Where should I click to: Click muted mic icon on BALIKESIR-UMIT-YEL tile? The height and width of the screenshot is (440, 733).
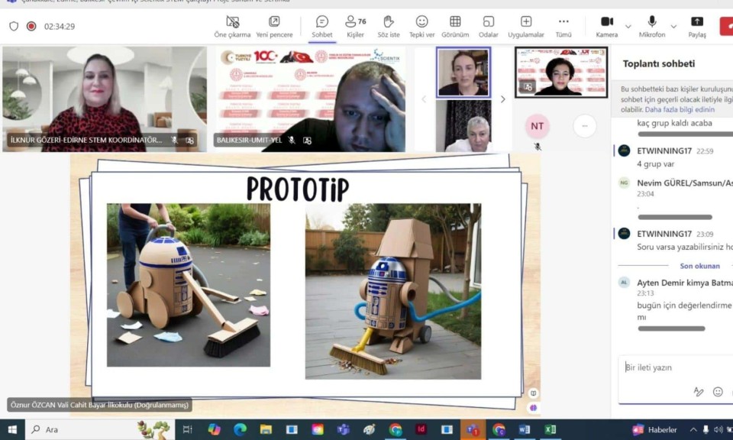click(292, 140)
